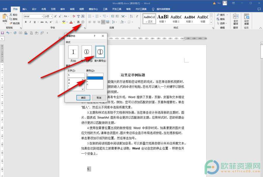Toggle Bold formatting

[x=26, y=22]
